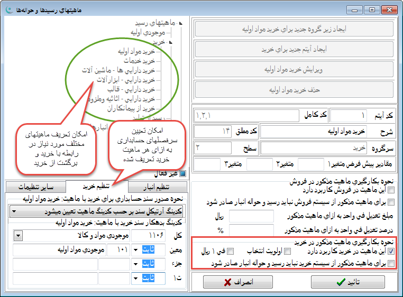Check the 'فی ۱ ریال' checkbox
The height and width of the screenshot is (297, 403).
pyautogui.click(x=230, y=252)
